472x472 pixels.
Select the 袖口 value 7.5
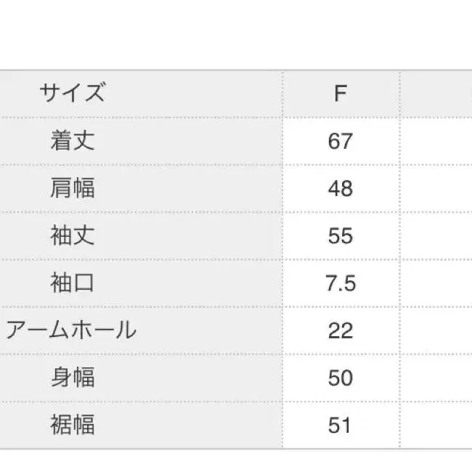pyautogui.click(x=340, y=283)
